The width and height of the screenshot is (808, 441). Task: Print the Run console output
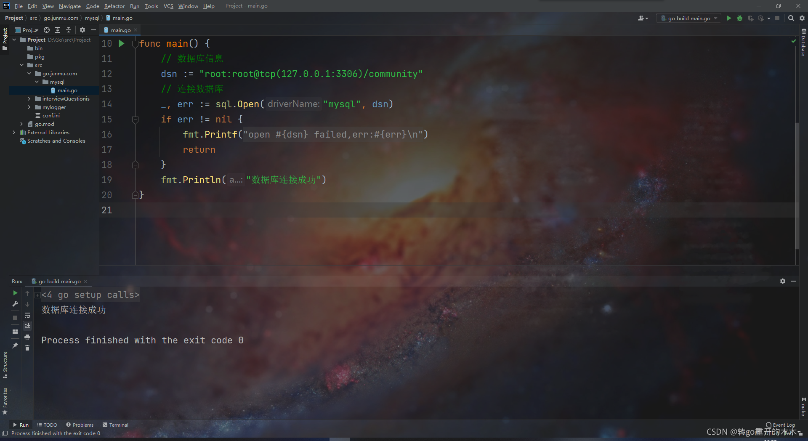27,337
